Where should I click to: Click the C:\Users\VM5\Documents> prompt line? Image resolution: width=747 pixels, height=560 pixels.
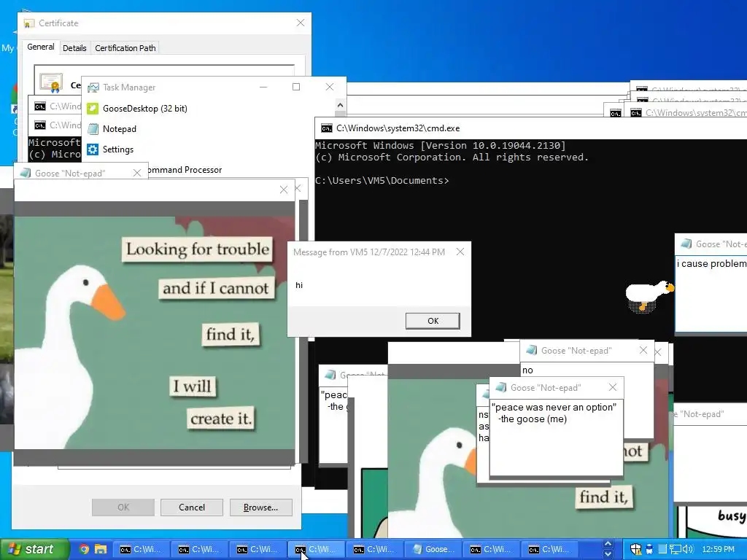click(382, 181)
